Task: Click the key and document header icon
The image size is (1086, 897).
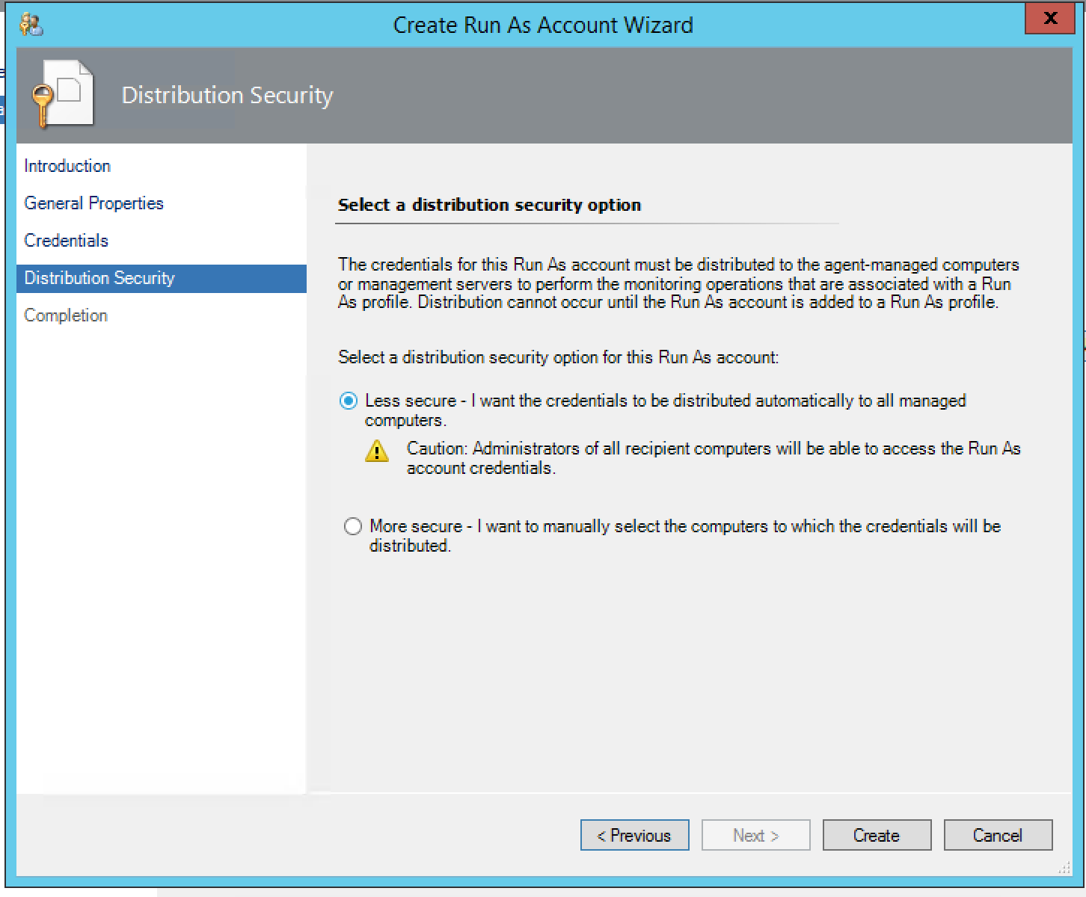Action: click(63, 96)
